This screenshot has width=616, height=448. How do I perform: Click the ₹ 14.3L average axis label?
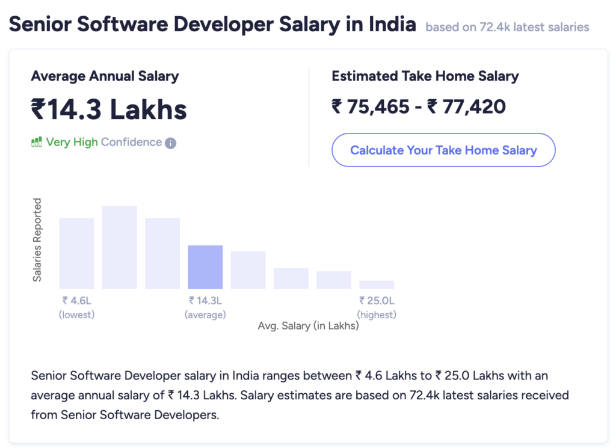click(x=205, y=301)
